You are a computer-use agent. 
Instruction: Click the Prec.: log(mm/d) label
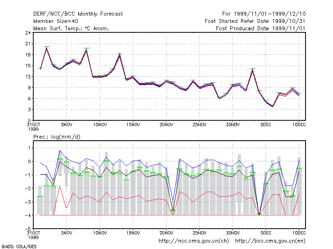click(57, 137)
